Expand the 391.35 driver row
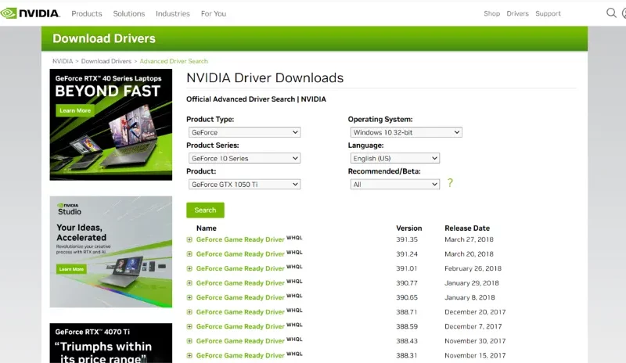 (189, 239)
